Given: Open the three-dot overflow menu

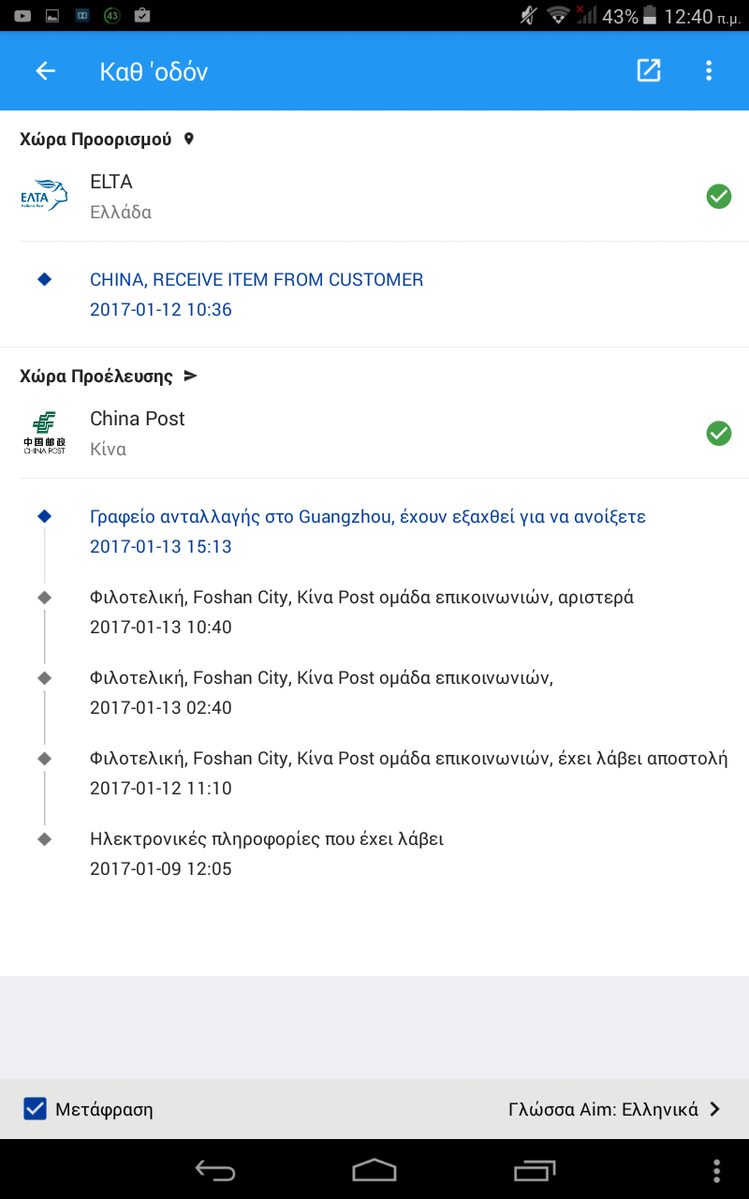Looking at the screenshot, I should click(x=709, y=71).
